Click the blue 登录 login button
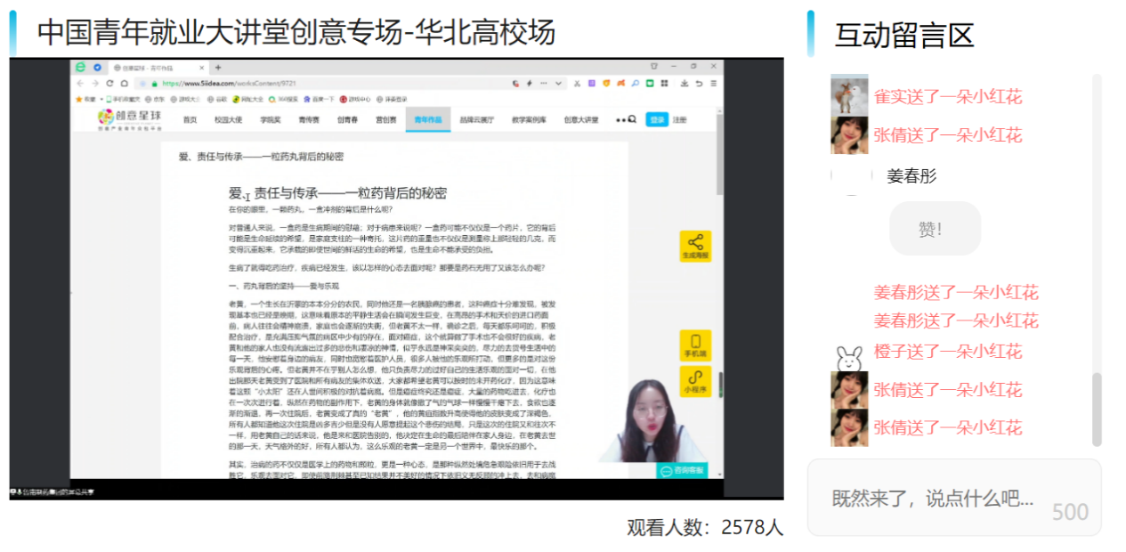The height and width of the screenshot is (552, 1126). click(x=656, y=119)
